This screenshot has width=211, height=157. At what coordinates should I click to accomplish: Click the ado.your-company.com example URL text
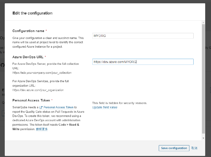tap(42, 73)
